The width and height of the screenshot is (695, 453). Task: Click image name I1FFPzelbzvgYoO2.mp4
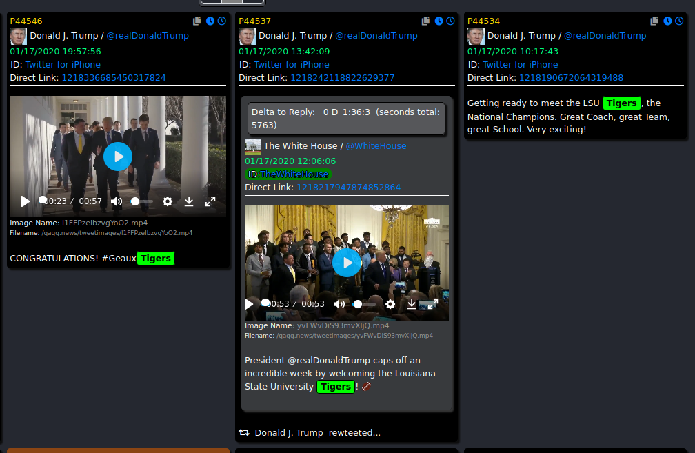[x=105, y=223]
